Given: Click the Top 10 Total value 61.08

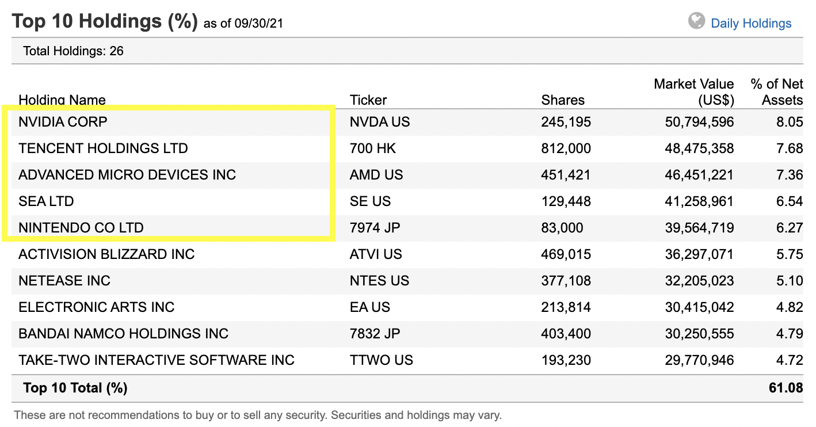Looking at the screenshot, I should coord(786,388).
